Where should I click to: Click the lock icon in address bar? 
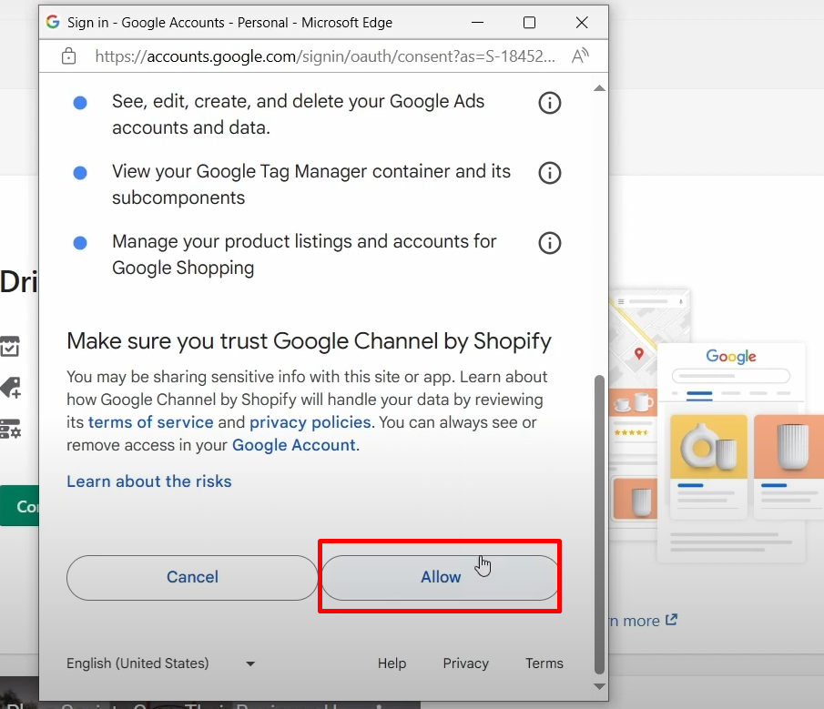point(68,56)
